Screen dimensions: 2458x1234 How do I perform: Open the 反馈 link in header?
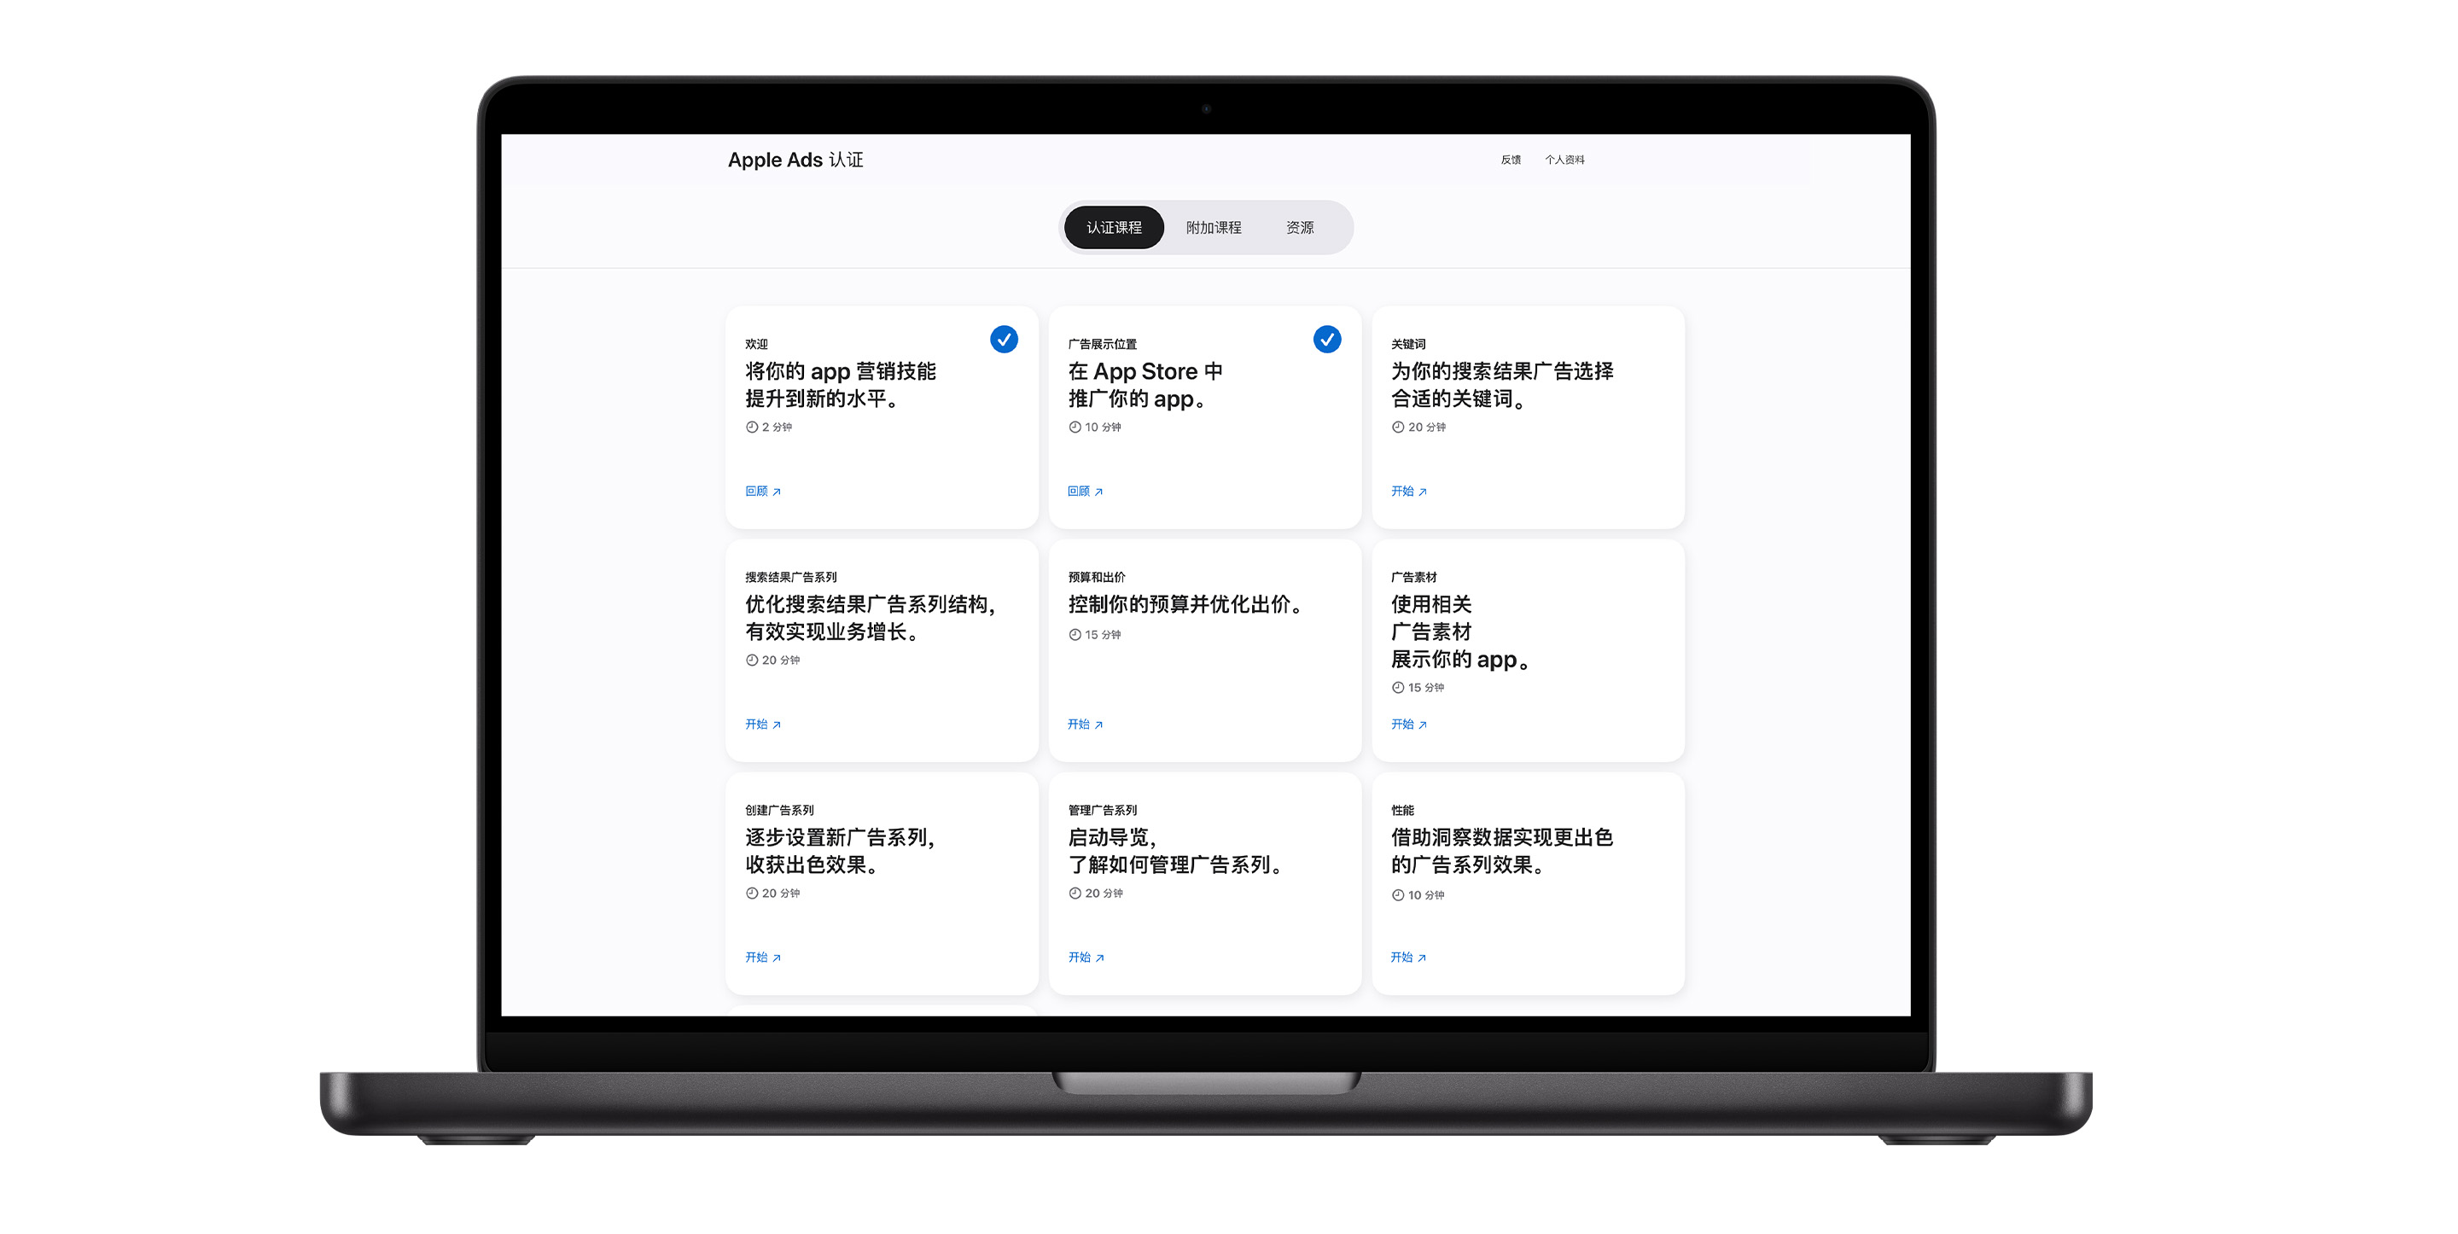1511,160
